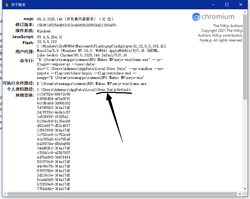Click the variation 34d450b1-3f4a17df
Image resolution: width=250 pixels, height=199 pixels.
pos(53,148)
